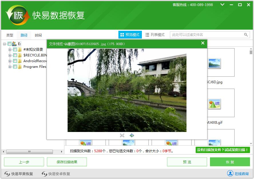Expand the Program Files tree node
The width and height of the screenshot is (254, 179).
point(10,66)
